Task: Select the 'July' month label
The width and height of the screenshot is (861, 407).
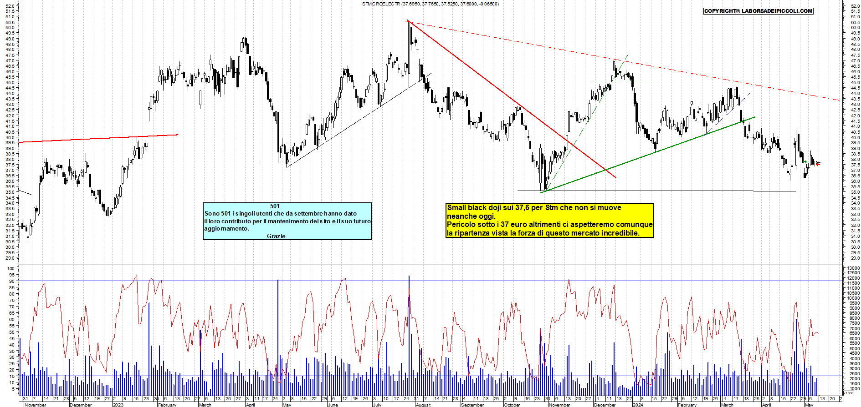Action: [377, 405]
